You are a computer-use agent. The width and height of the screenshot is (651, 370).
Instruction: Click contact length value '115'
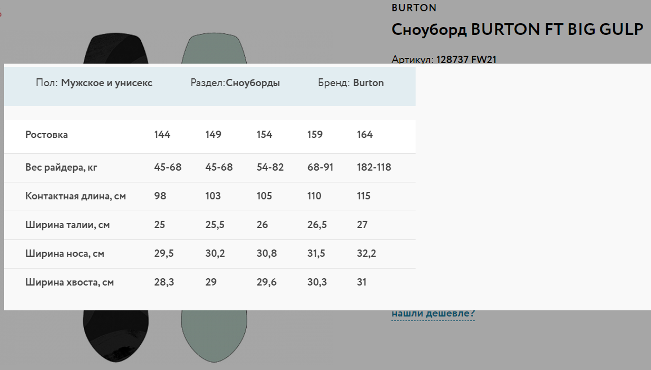(x=363, y=196)
